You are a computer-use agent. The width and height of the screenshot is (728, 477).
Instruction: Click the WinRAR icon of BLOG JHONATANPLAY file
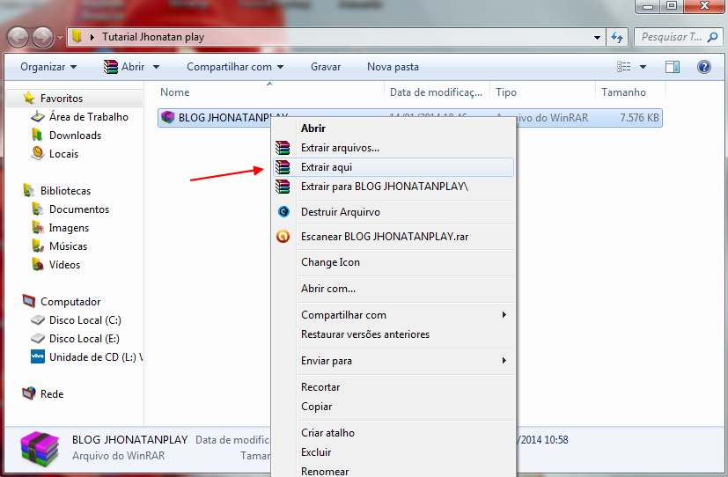167,117
